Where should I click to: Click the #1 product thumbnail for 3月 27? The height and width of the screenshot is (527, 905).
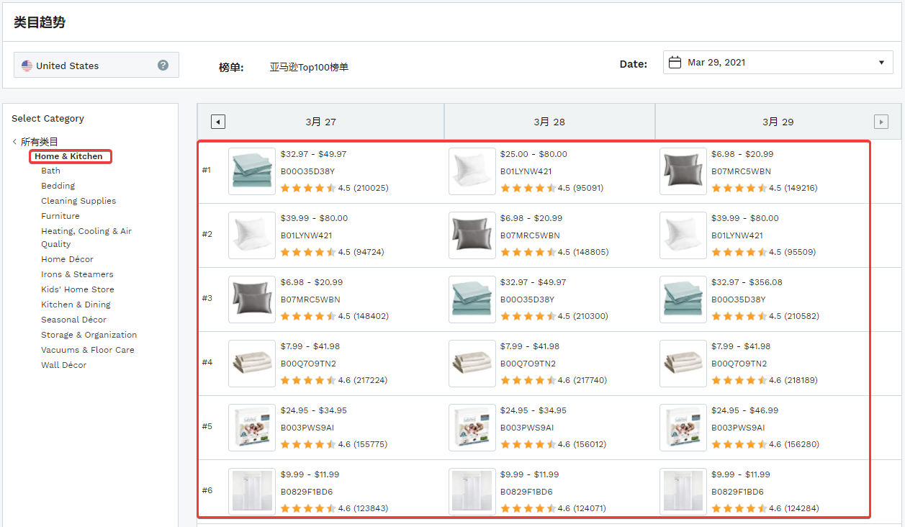[x=252, y=171]
